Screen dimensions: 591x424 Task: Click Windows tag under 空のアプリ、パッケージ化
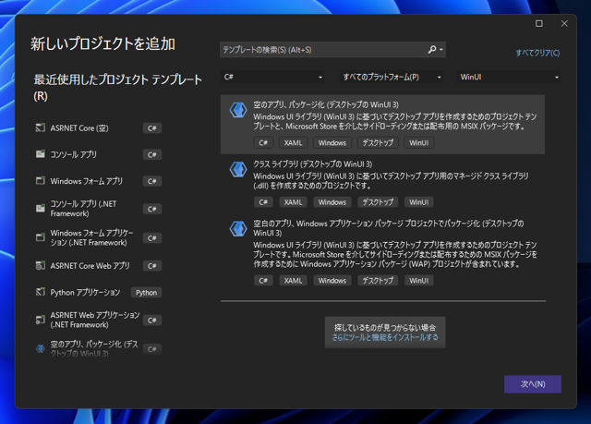[x=332, y=143]
